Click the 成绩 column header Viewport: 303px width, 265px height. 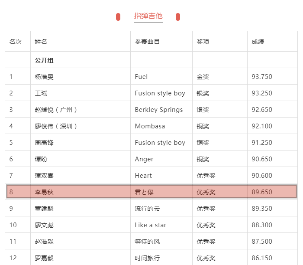tap(258, 42)
